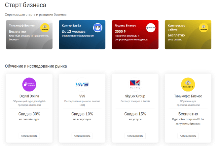This screenshot has height=146, width=218.
Task: Click the Контур.Эльба blue mascot icon
Action: click(x=97, y=28)
